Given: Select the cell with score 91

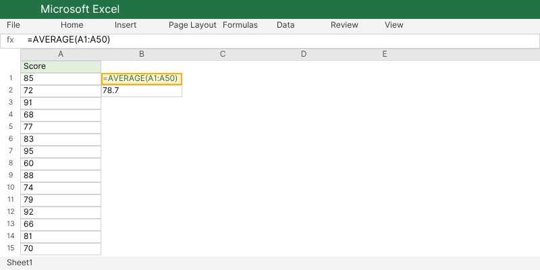Looking at the screenshot, I should point(61,103).
